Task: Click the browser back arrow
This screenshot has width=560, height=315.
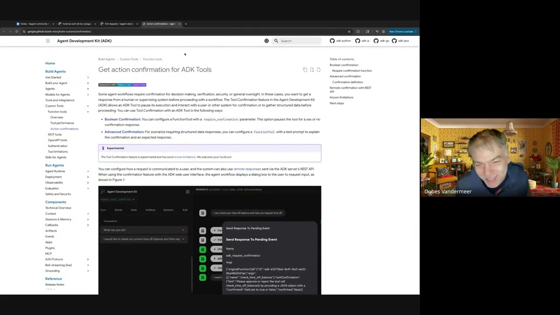Action: [3, 31]
